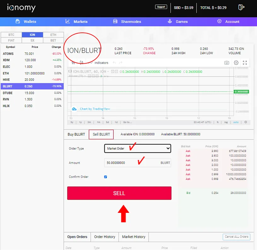Click the Amount input field

coord(137,163)
